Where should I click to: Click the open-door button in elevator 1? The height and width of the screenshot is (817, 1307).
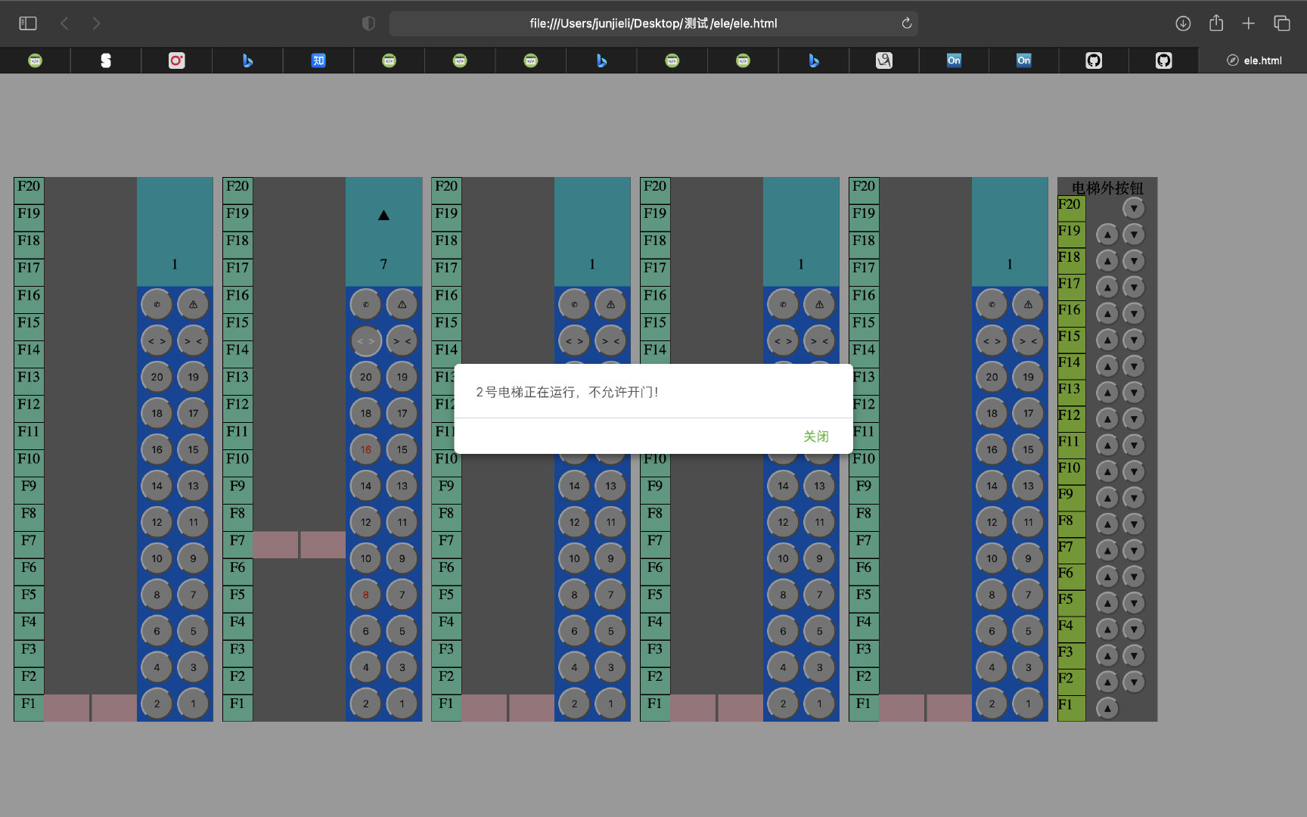click(x=157, y=340)
